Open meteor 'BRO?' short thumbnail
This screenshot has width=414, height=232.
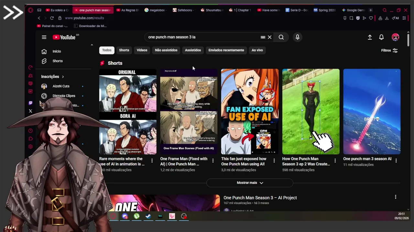click(x=372, y=111)
